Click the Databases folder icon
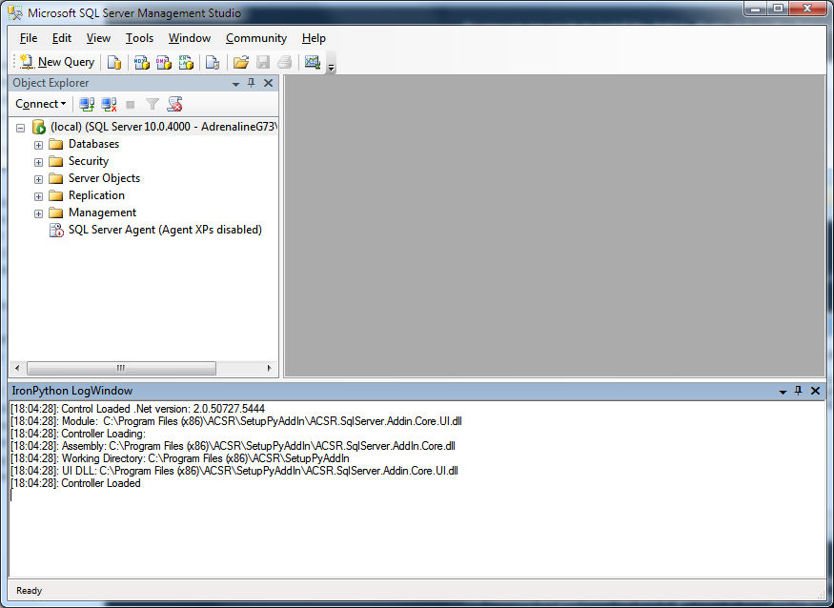 click(x=56, y=144)
